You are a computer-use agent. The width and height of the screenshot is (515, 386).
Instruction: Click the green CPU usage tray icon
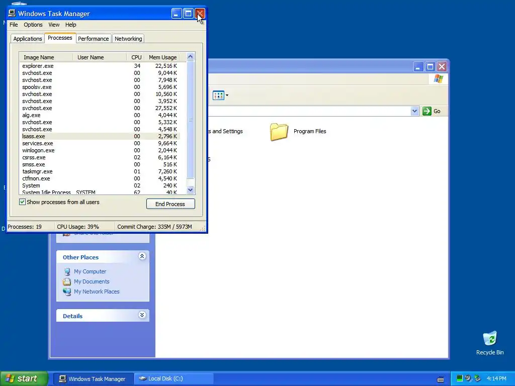click(460, 378)
